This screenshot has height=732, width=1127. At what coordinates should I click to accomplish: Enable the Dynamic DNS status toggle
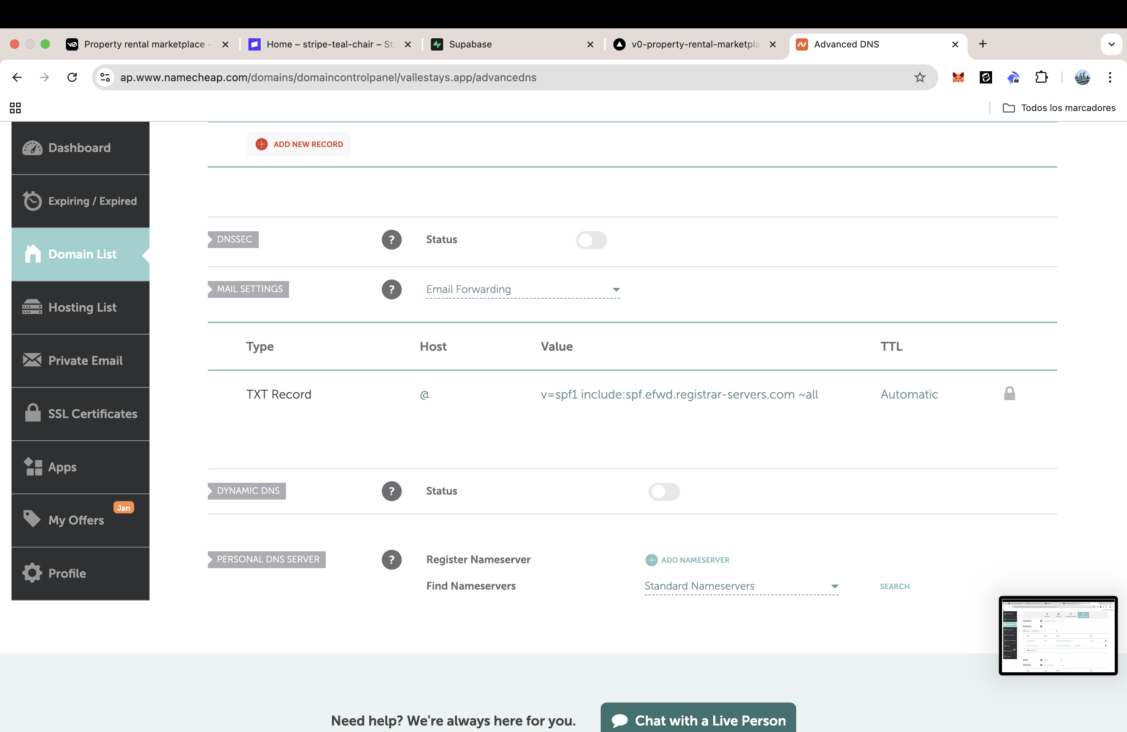point(664,491)
